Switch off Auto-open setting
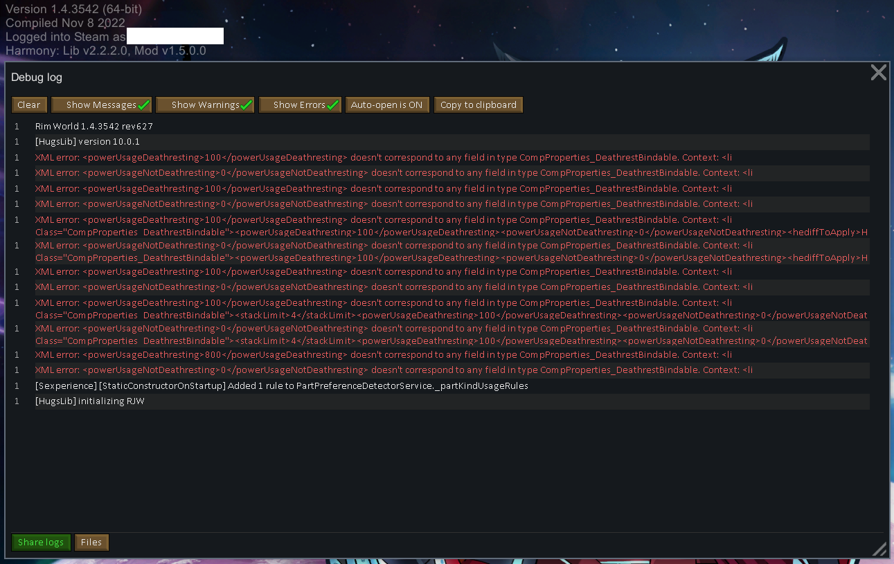Screen dimensions: 894x564 (386, 105)
